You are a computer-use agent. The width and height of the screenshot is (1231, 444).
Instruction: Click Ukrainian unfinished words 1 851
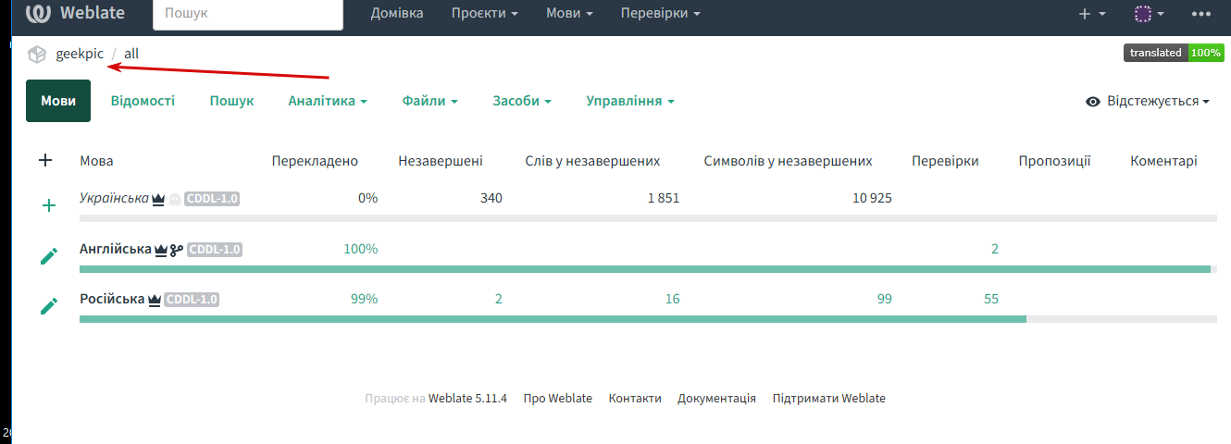tap(662, 198)
